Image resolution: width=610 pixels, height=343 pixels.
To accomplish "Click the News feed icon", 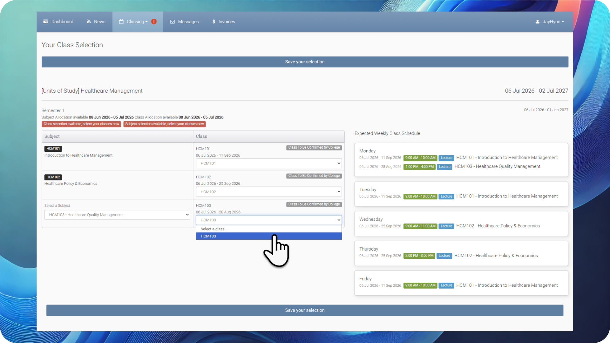I will tap(89, 22).
